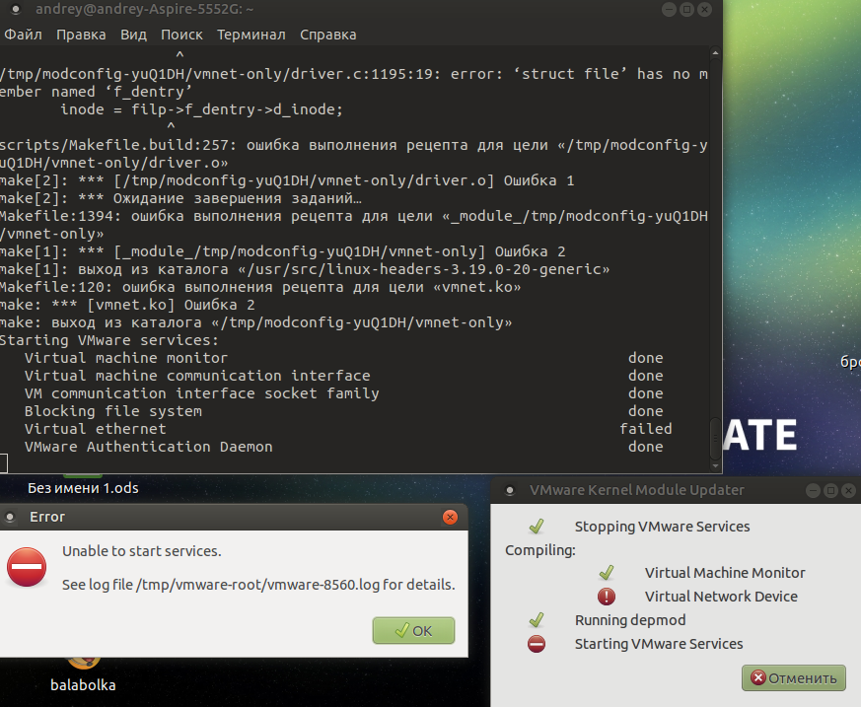Click the red stop icon beside Starting VMware Services
This screenshot has height=707, width=861.
click(537, 643)
